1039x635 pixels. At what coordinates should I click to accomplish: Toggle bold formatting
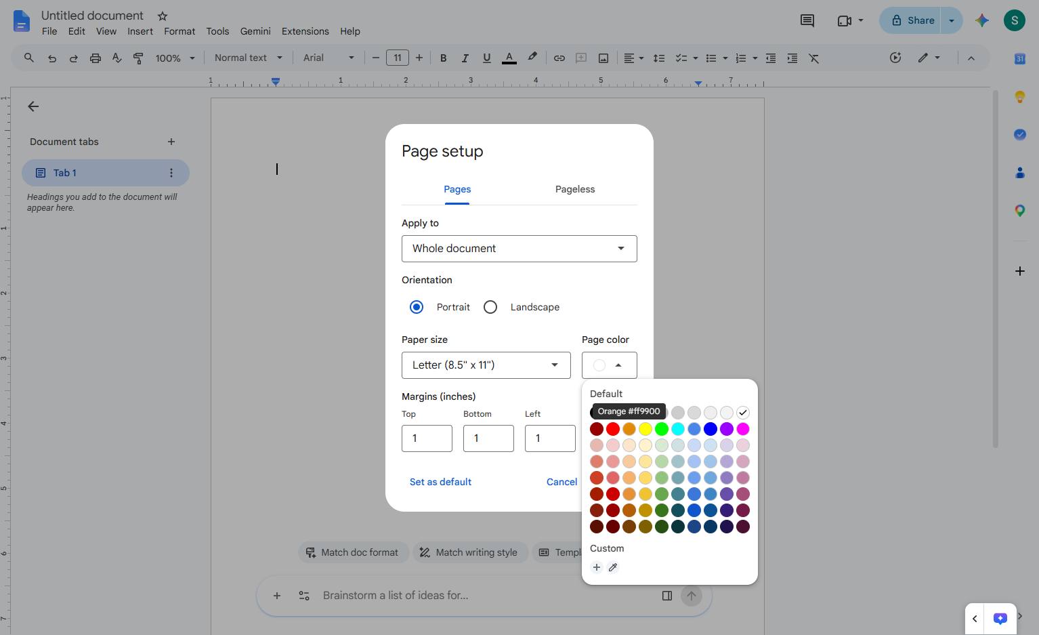(444, 58)
